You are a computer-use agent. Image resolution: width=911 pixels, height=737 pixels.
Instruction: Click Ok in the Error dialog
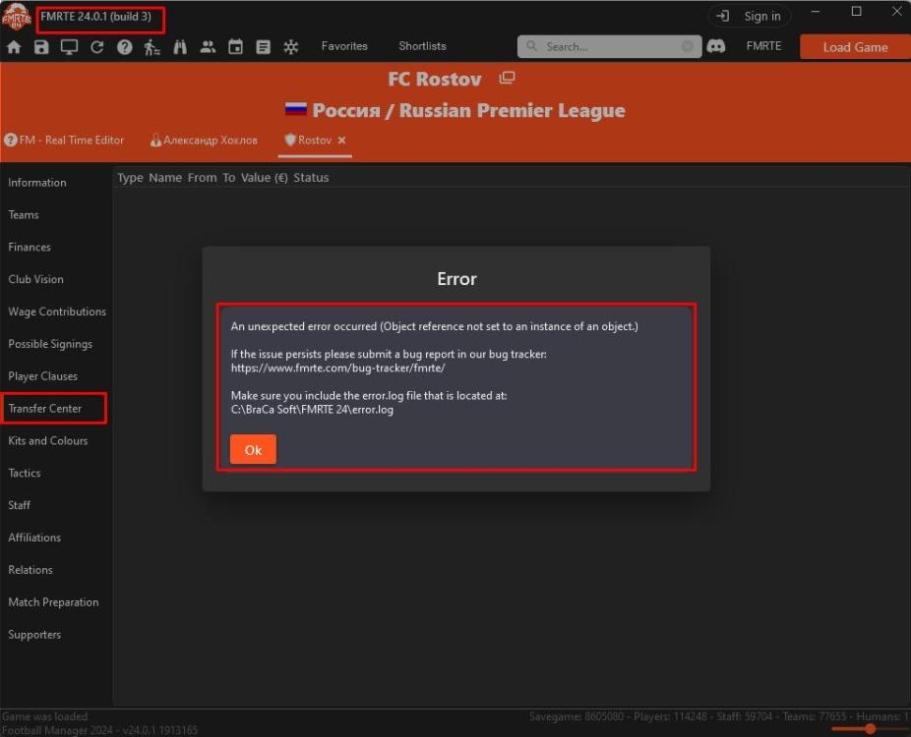tap(253, 450)
